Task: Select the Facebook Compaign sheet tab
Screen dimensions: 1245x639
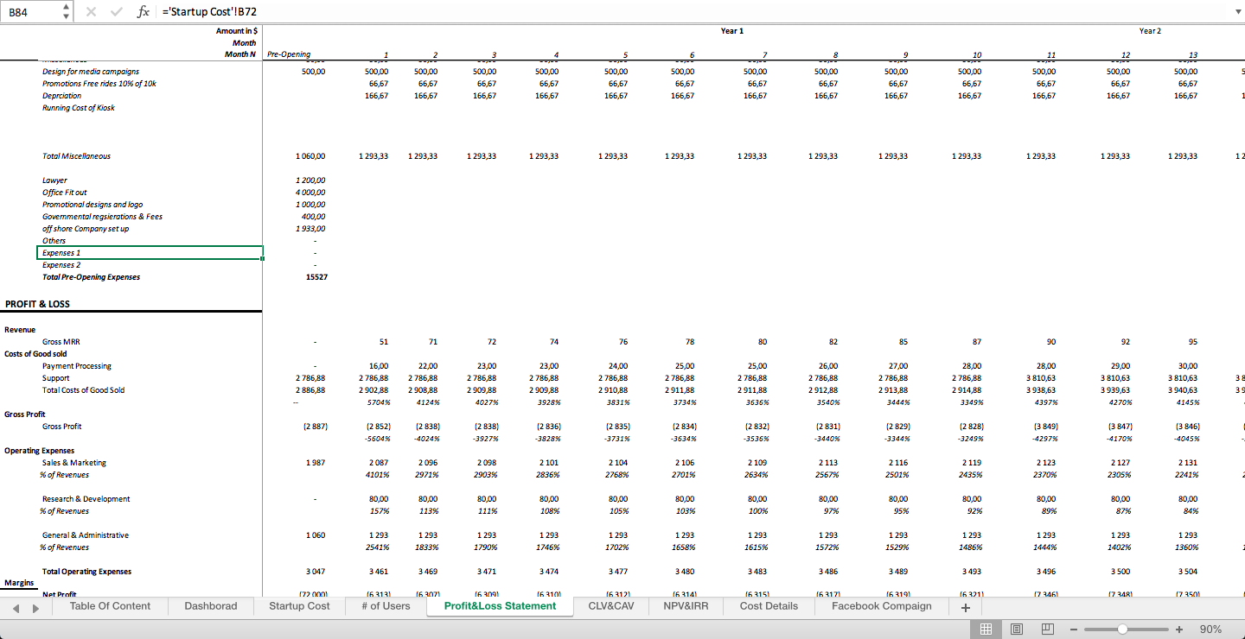Action: [881, 606]
